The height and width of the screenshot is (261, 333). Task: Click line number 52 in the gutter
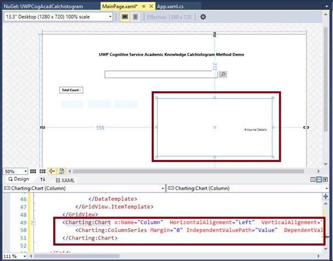24,246
